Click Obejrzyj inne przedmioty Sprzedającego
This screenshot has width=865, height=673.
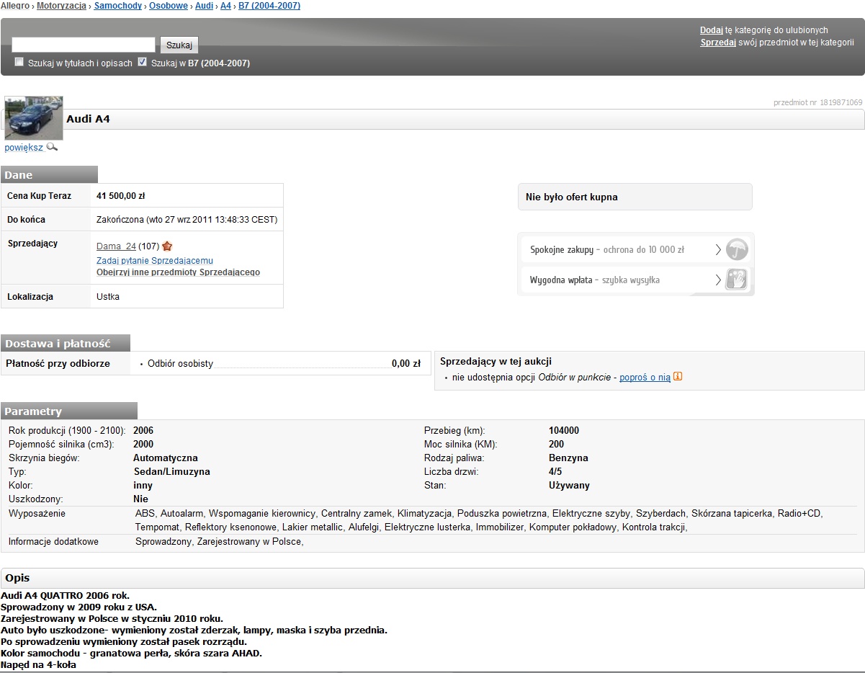coord(178,272)
